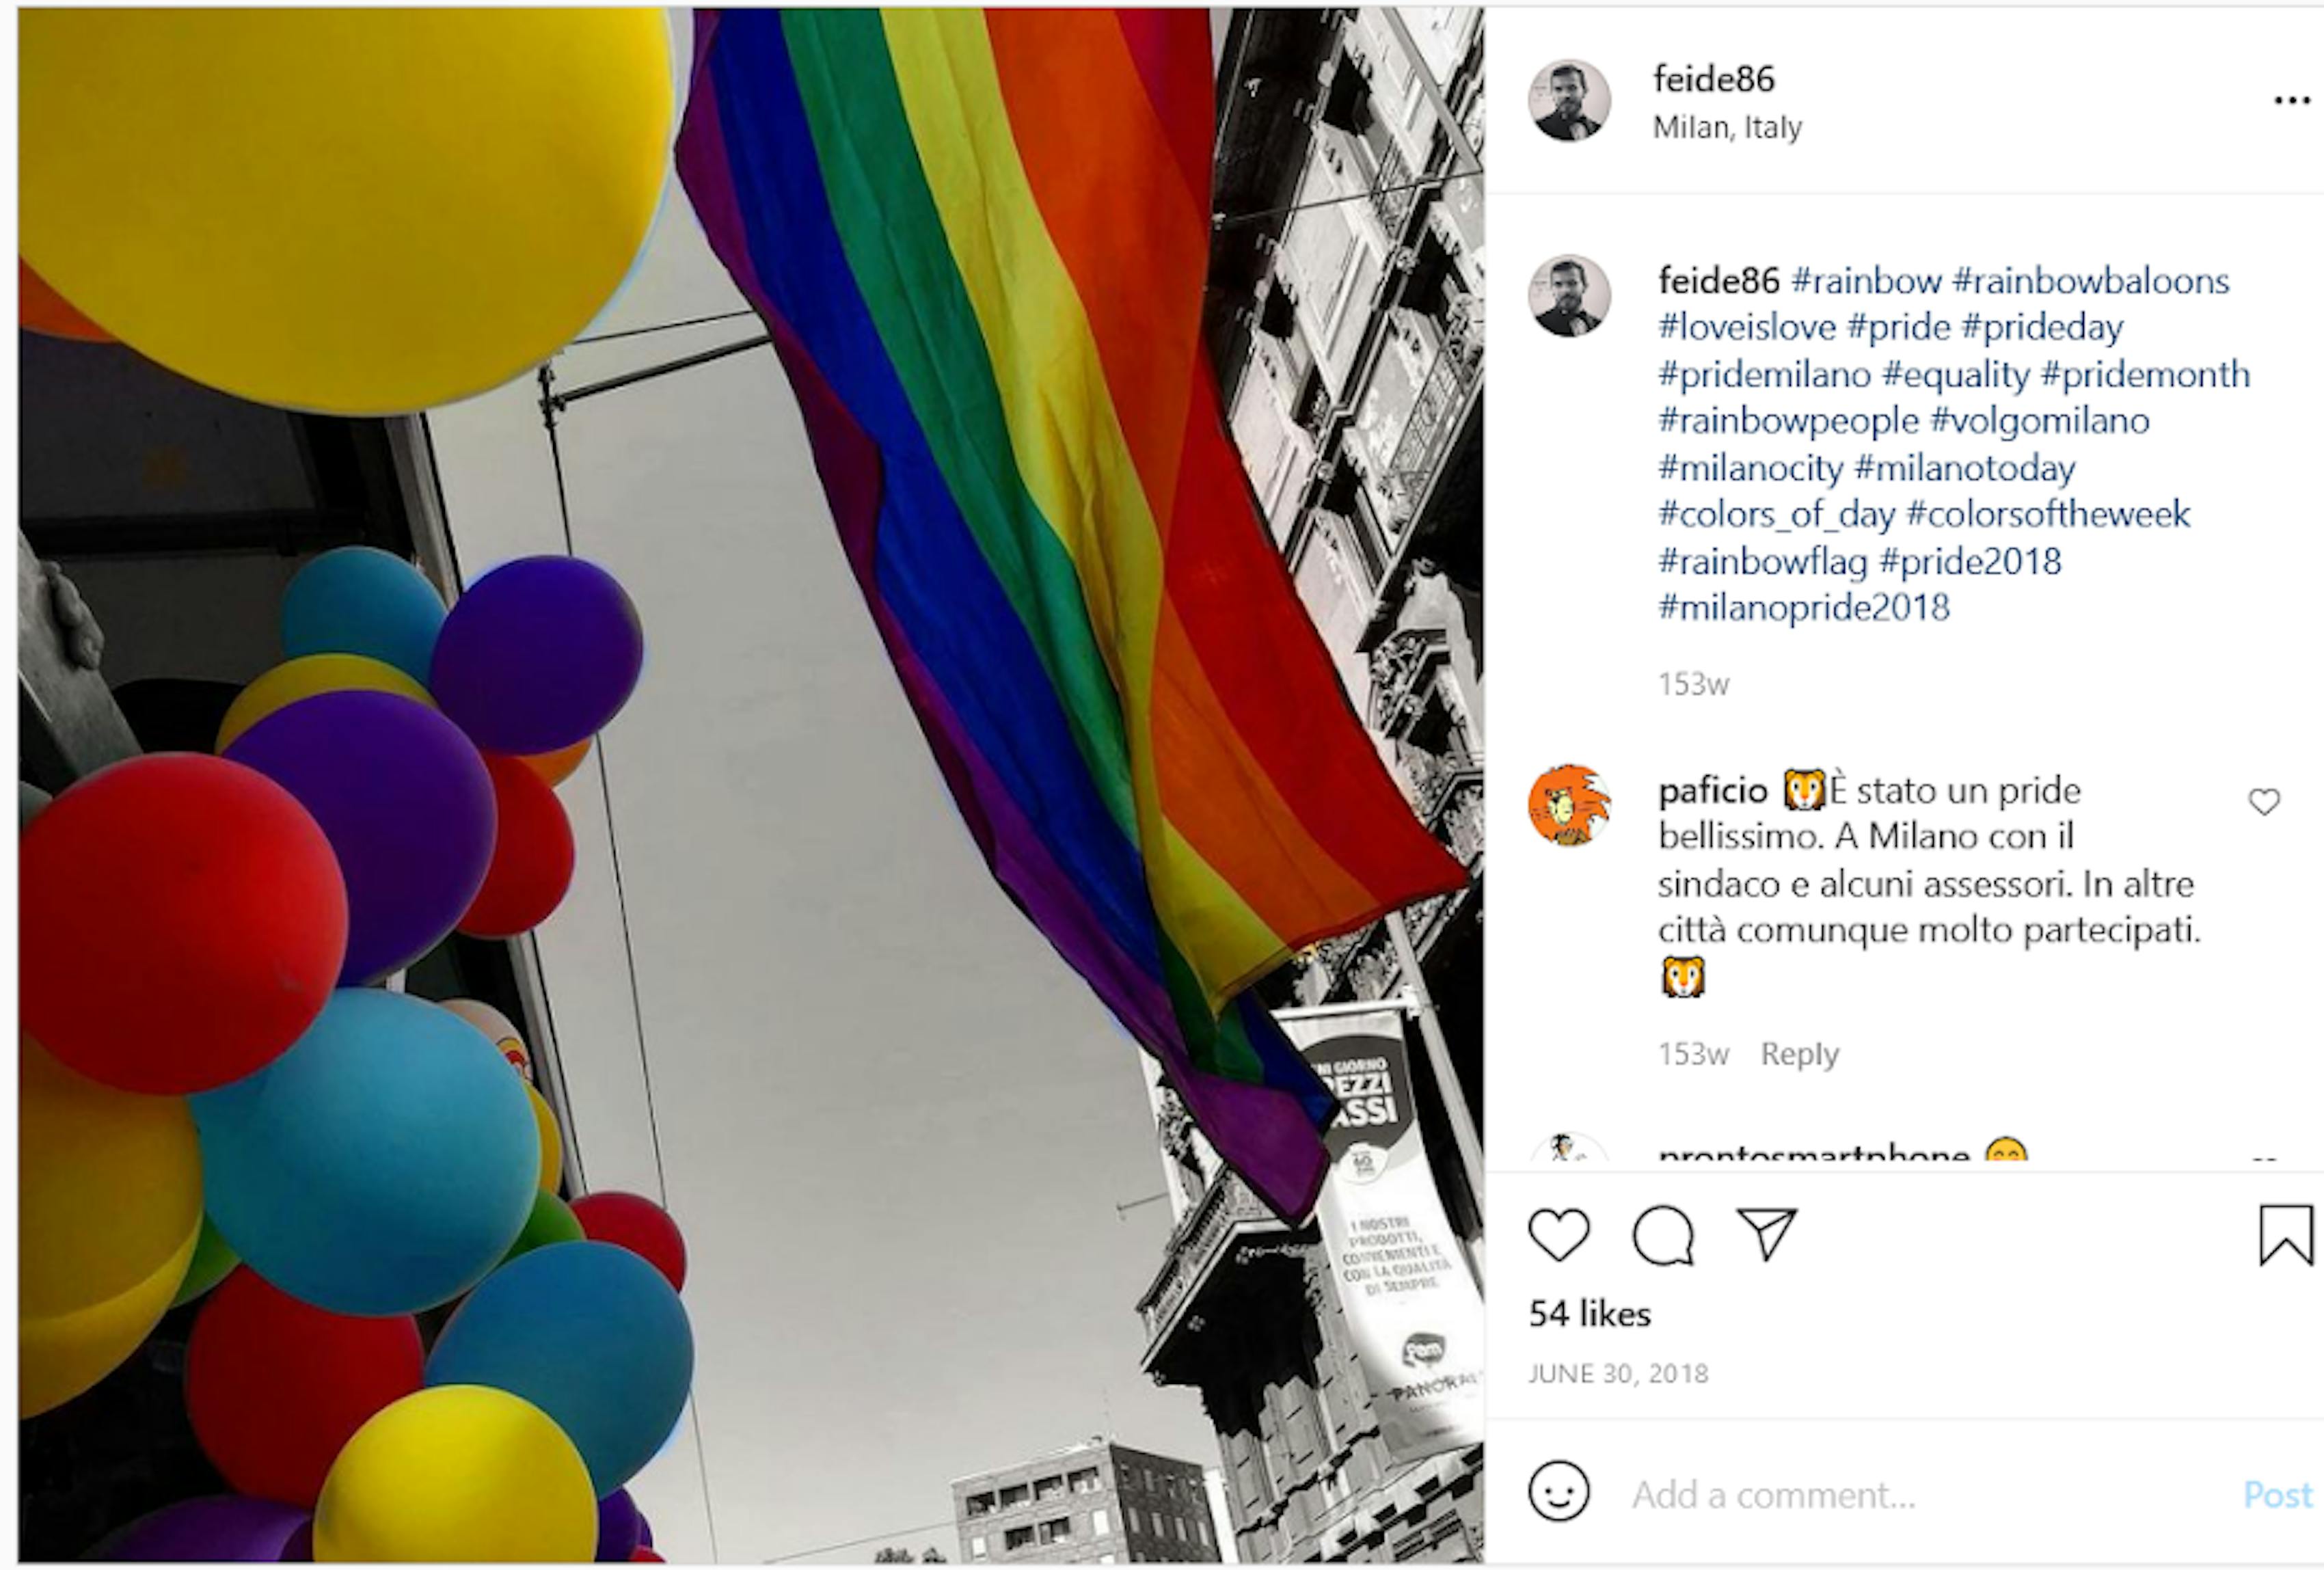Click feide86 avatar beside the caption
This screenshot has height=1570, width=2324.
(x=1569, y=296)
